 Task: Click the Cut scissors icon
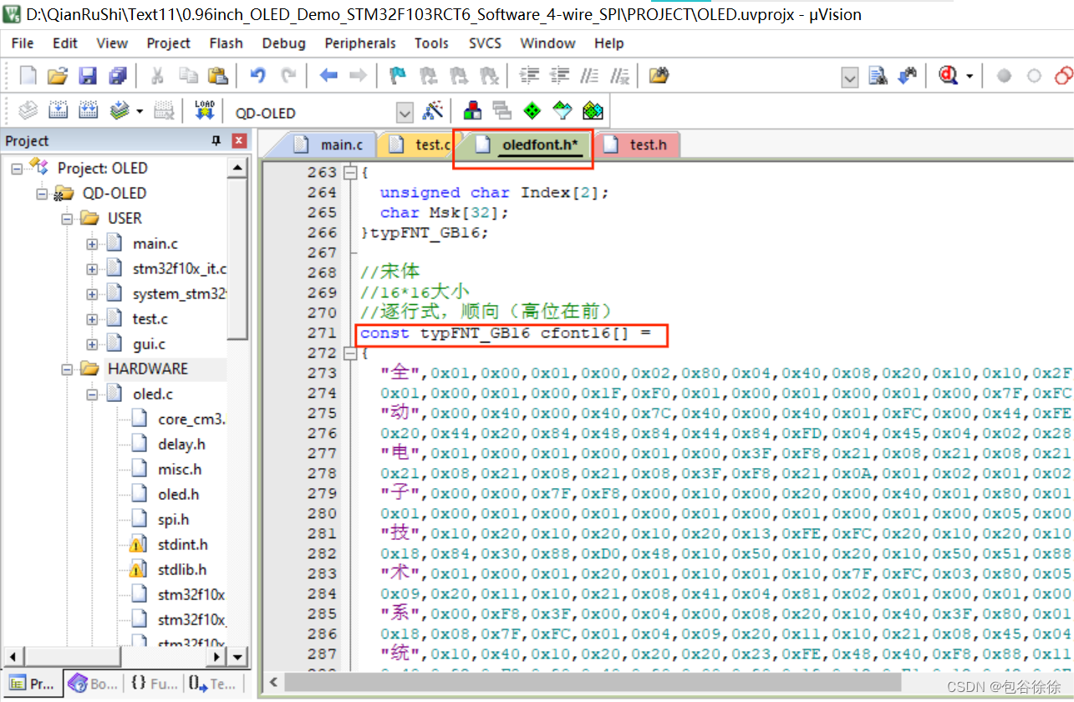pos(156,76)
